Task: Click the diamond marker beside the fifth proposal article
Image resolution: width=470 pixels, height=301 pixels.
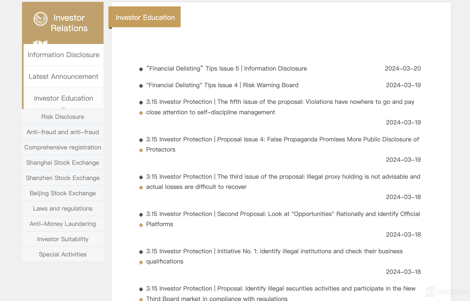Action: tap(141, 102)
